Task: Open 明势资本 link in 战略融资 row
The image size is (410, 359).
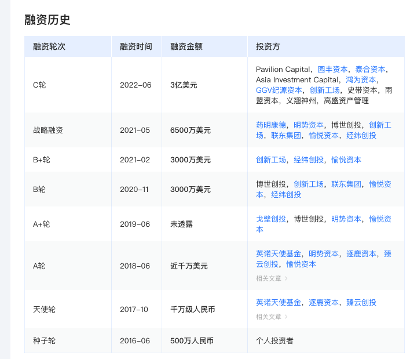Action: [x=308, y=125]
